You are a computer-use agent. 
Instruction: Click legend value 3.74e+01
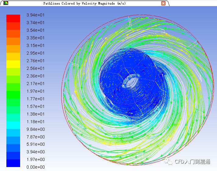pos(35,23)
